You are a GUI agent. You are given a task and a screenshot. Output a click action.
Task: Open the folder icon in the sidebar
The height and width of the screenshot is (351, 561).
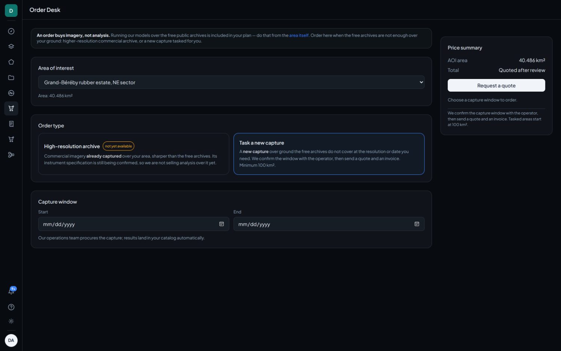[x=11, y=77]
